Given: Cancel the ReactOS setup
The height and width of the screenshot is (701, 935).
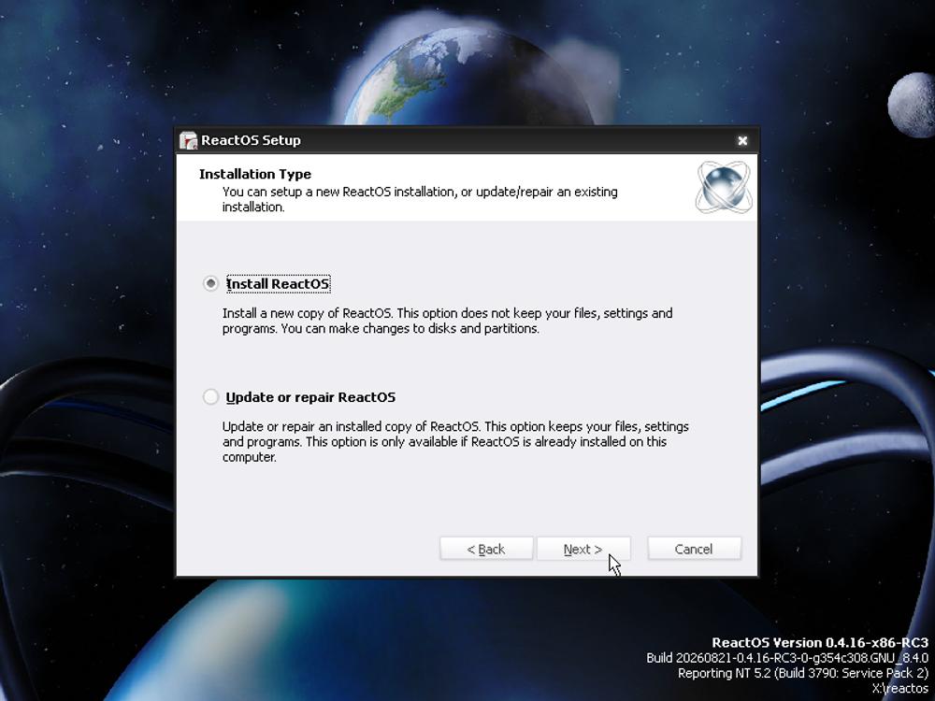Looking at the screenshot, I should pos(694,549).
